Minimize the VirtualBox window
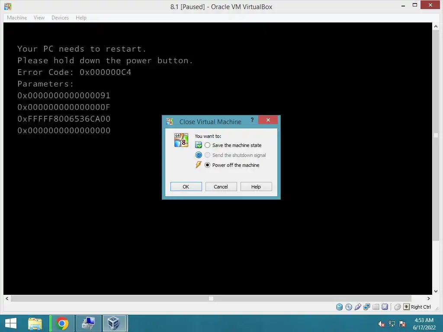The width and height of the screenshot is (443, 332). (403, 6)
